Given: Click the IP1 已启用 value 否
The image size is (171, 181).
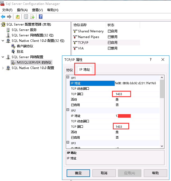Looking at the screenshot, I should coord(117,105).
